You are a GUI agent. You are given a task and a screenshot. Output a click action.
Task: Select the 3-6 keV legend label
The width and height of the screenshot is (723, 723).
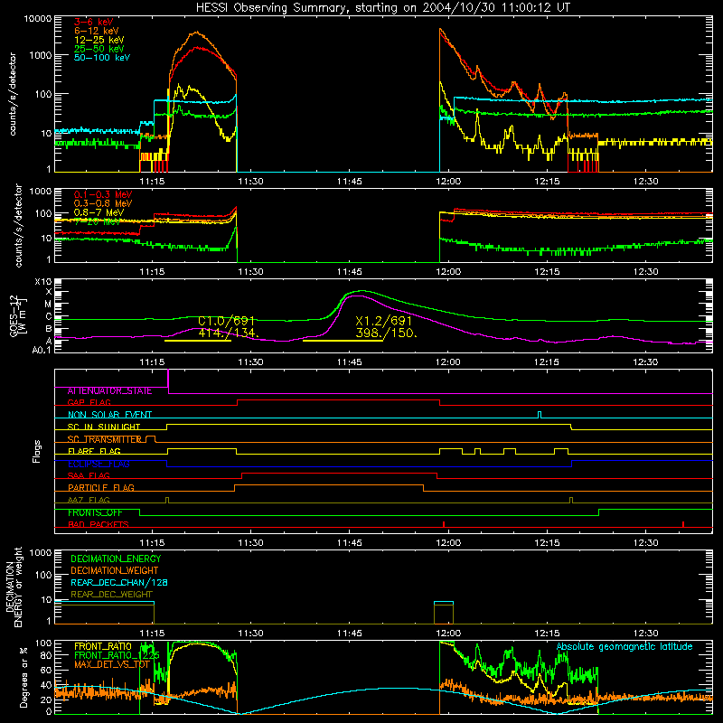coord(93,22)
